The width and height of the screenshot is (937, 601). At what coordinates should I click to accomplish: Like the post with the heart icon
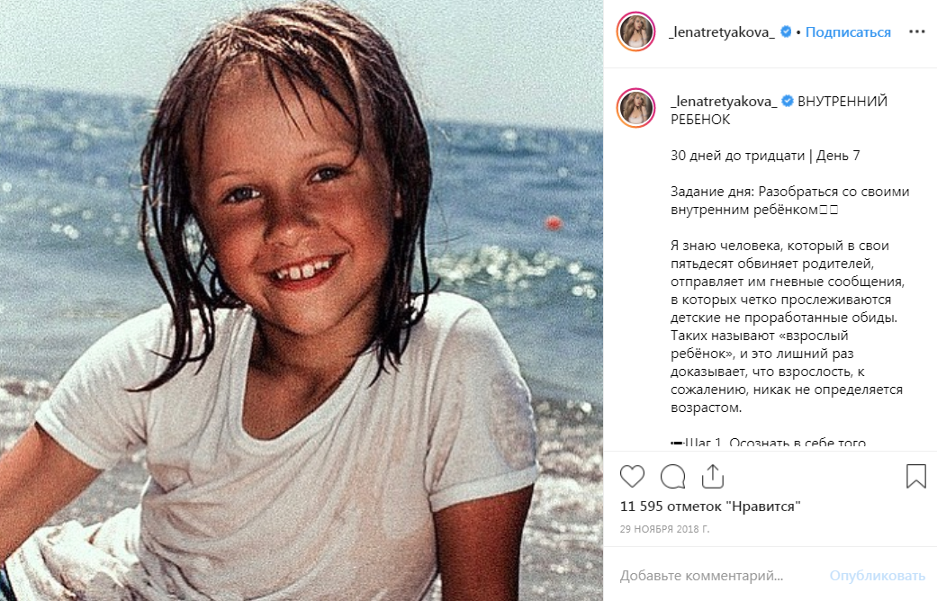[x=633, y=476]
